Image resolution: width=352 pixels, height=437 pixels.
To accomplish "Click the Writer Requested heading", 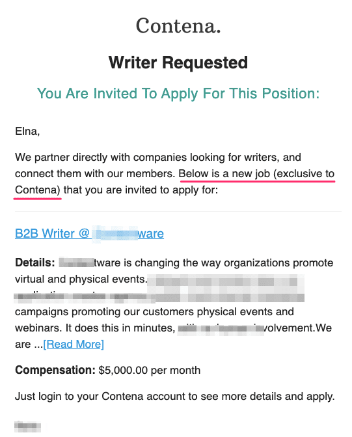I will pos(178,63).
